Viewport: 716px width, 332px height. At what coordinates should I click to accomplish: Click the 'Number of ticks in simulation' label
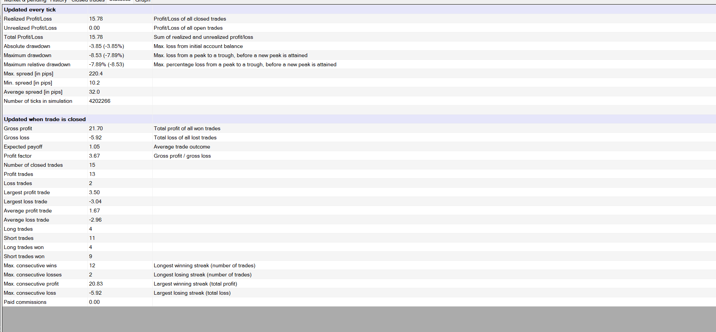tap(38, 101)
